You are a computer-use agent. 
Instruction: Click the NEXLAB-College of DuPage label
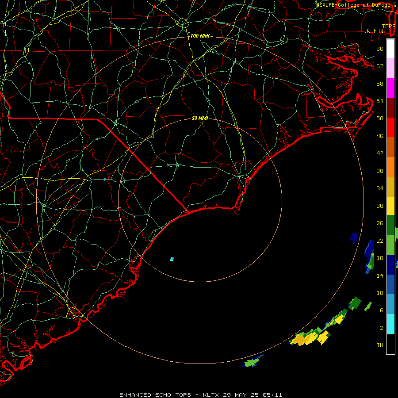click(353, 5)
